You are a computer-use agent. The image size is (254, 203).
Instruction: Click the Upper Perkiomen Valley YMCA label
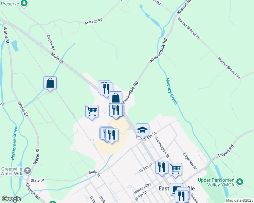coord(216,182)
